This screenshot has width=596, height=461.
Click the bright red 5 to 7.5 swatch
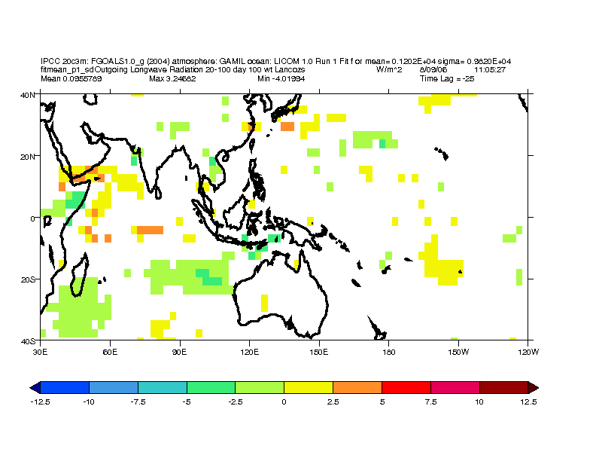[x=406, y=387]
